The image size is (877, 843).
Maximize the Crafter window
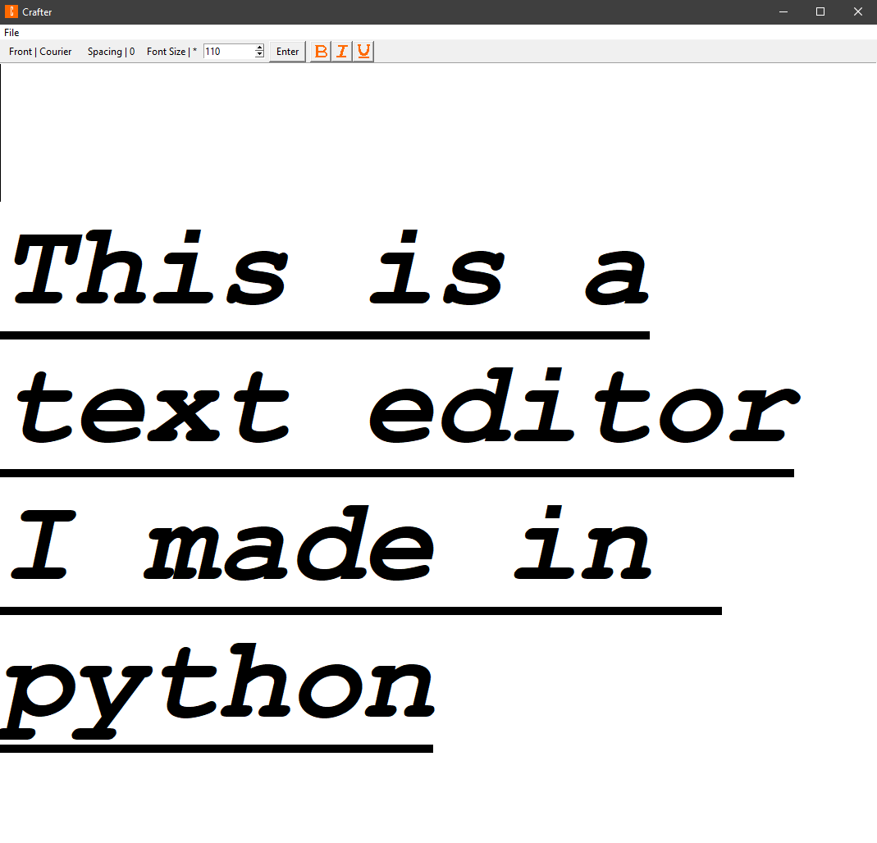click(x=820, y=11)
